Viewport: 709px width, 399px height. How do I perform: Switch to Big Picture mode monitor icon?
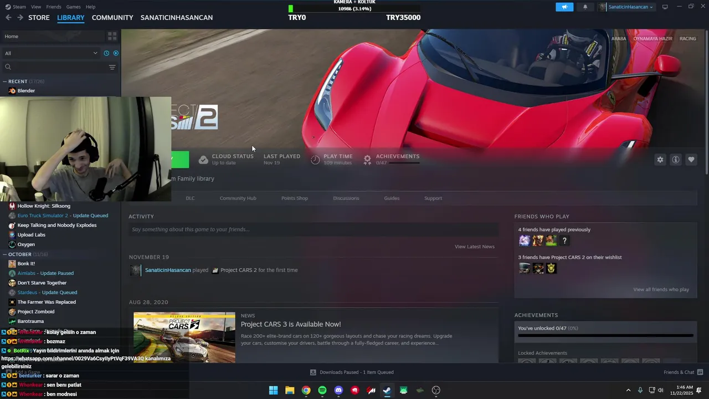(665, 7)
